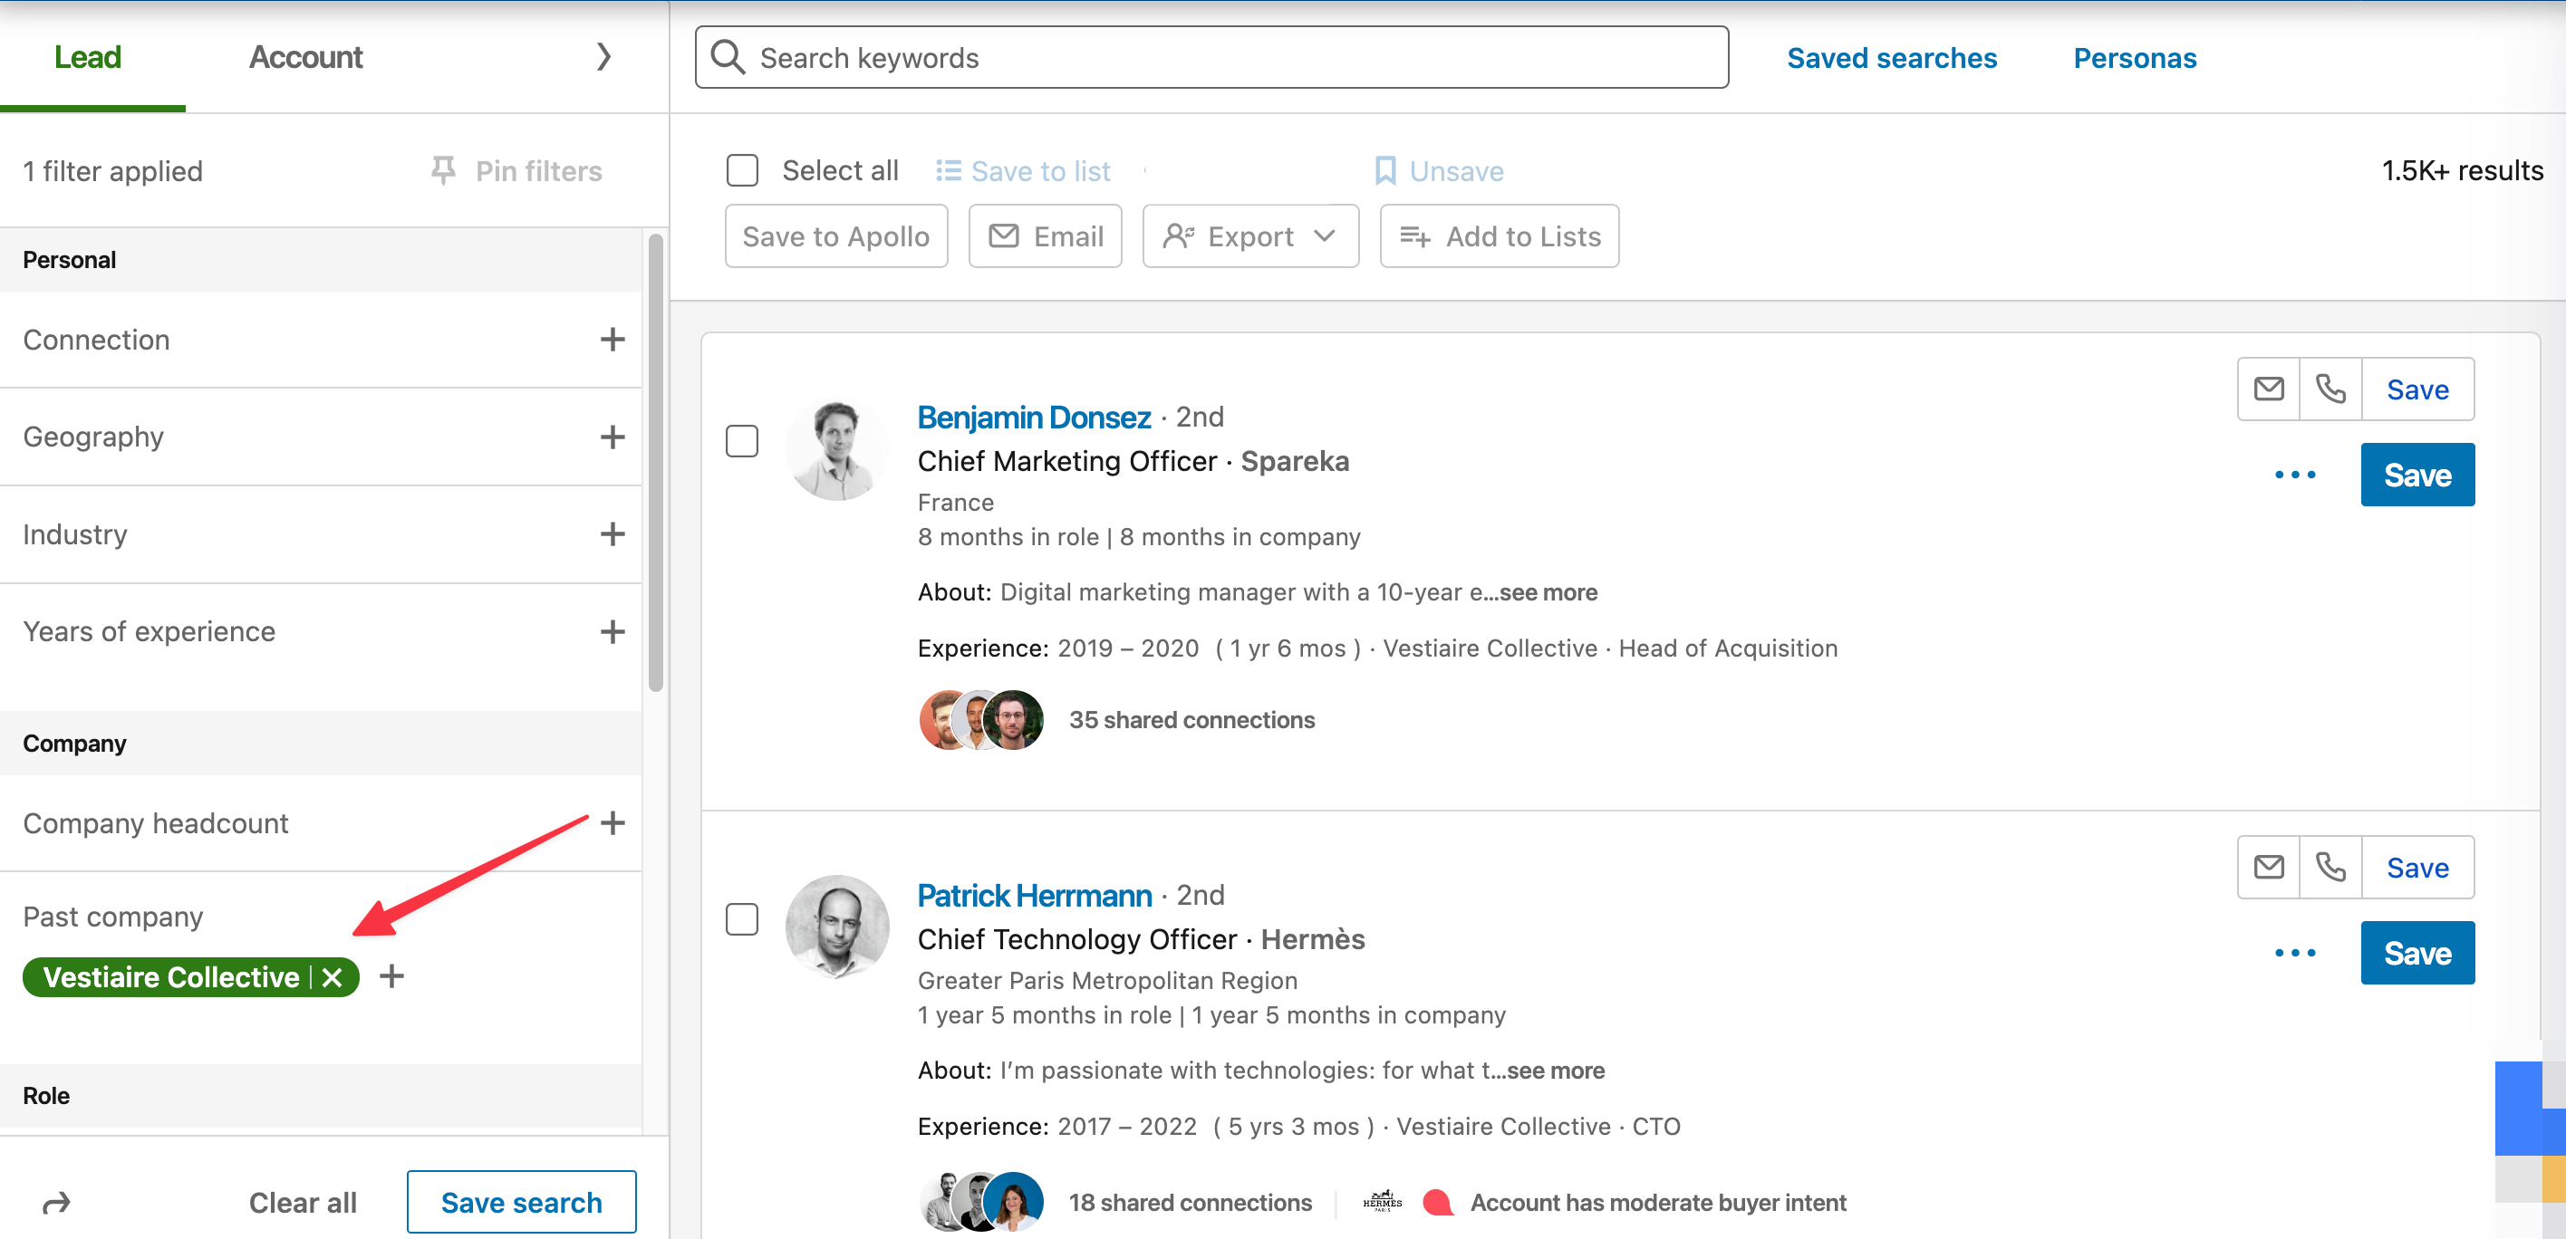Click blue Save button for Benjamin Donsez
The width and height of the screenshot is (2566, 1239).
[x=2416, y=474]
